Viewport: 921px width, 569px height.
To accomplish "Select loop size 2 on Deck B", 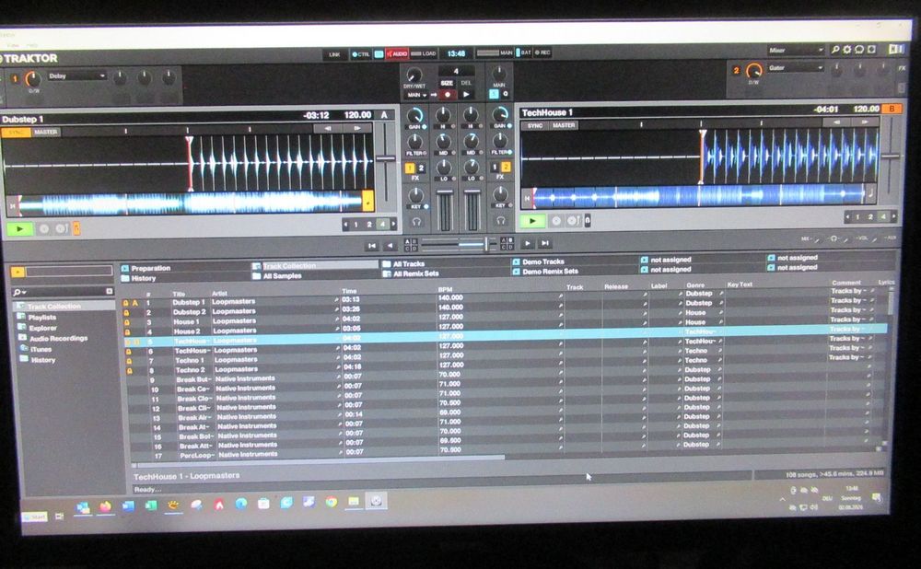I will (x=870, y=216).
